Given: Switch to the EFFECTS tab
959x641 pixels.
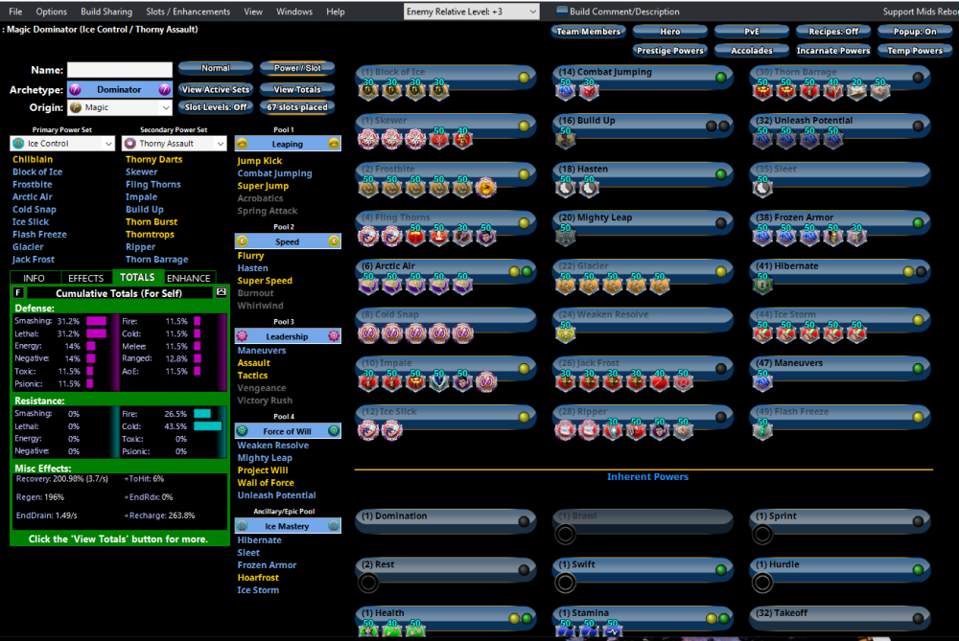Looking at the screenshot, I should 85,278.
